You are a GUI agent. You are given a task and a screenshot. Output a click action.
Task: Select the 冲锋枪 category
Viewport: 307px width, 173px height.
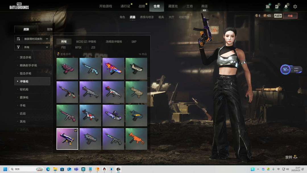[x=32, y=81]
